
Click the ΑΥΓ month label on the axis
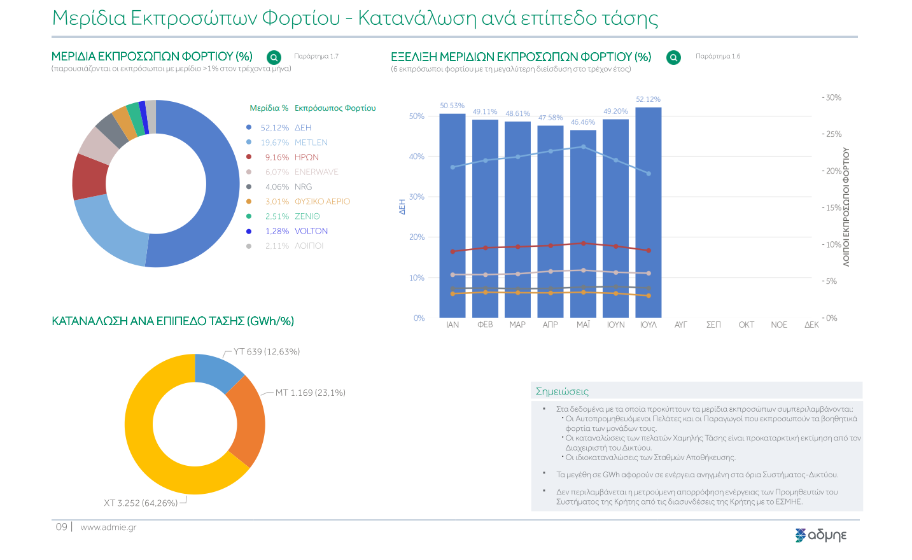pos(681,325)
